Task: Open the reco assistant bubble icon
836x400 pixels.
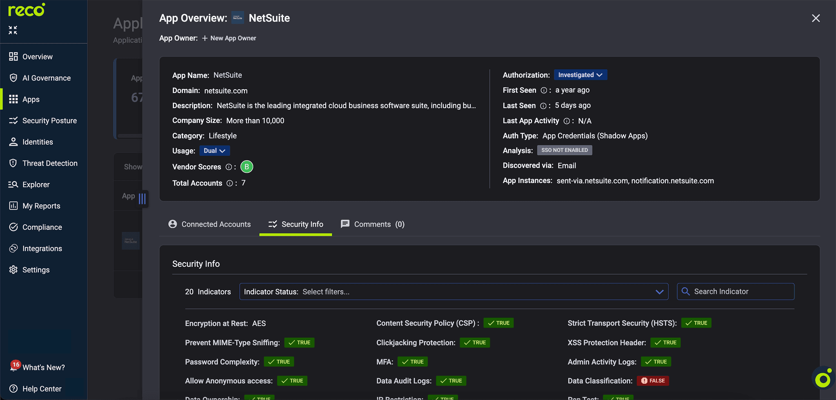Action: [x=823, y=379]
